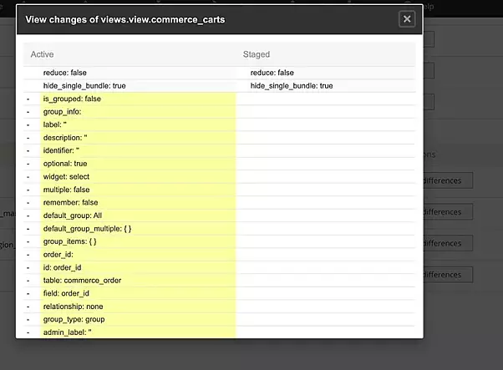The image size is (503, 370).
Task: Select the removed line 'widget: select'
Action: pyautogui.click(x=66, y=176)
